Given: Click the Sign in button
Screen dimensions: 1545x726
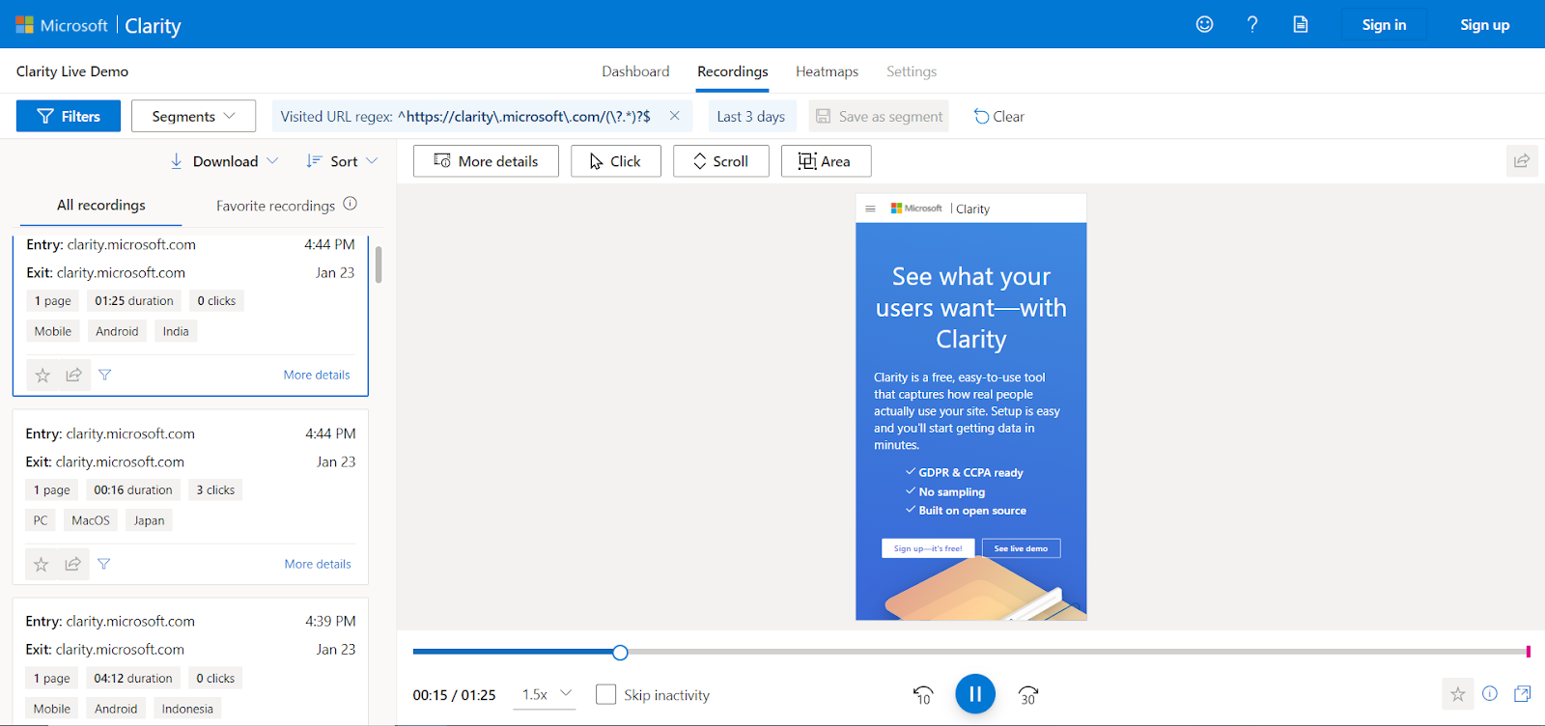Looking at the screenshot, I should click(x=1384, y=24).
